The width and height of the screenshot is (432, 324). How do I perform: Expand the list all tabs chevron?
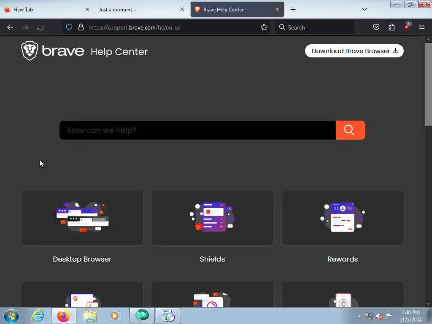click(x=364, y=9)
